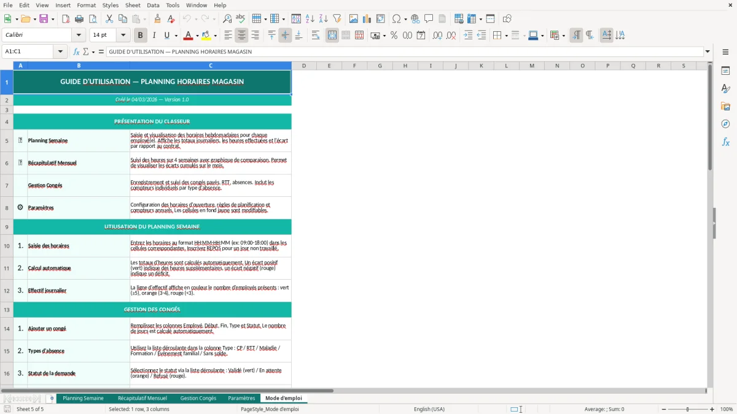Export directly as PDF icon

click(x=66, y=19)
